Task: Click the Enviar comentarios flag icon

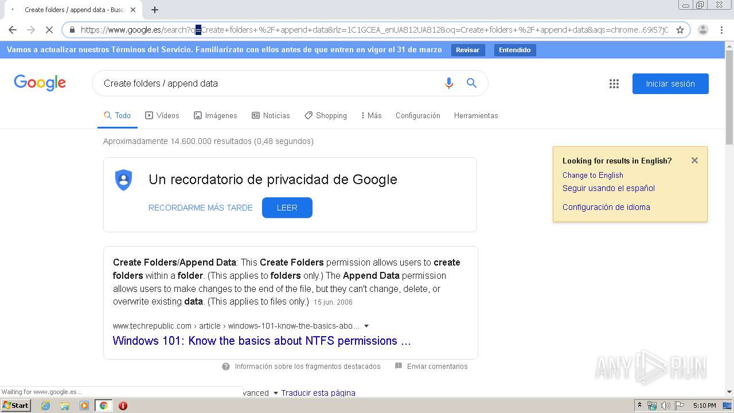Action: [399, 366]
